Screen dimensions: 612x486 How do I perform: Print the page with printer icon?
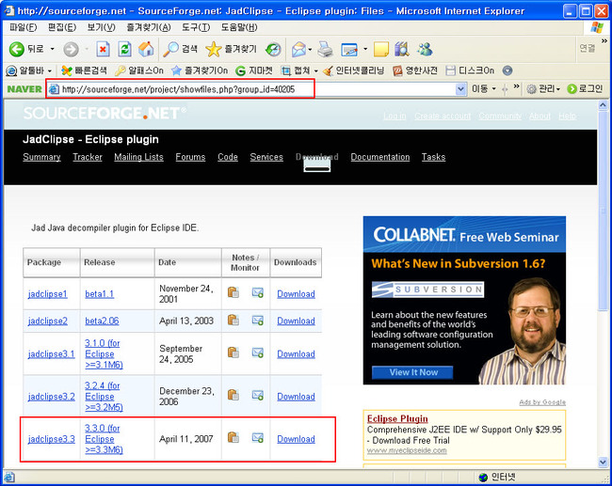(325, 49)
